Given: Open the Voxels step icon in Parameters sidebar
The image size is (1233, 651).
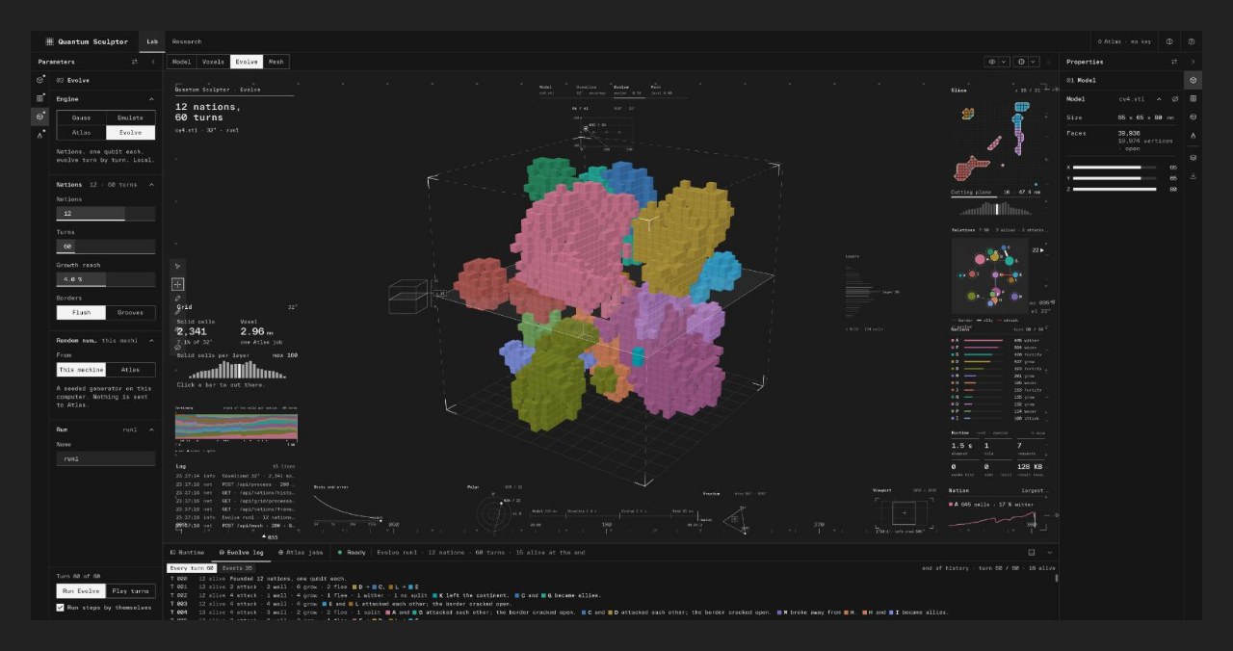Looking at the screenshot, I should click(40, 98).
